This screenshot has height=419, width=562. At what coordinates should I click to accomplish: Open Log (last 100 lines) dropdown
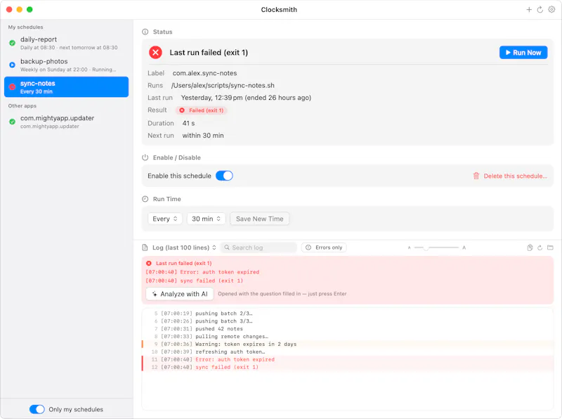click(185, 247)
